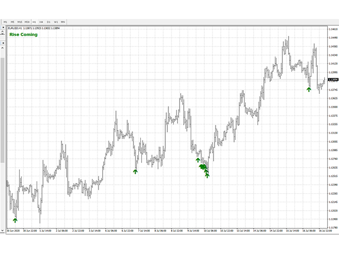Image resolution: width=339 pixels, height=254 pixels.
Task: Switch chart to M1 timeframe
Action: click(5, 22)
